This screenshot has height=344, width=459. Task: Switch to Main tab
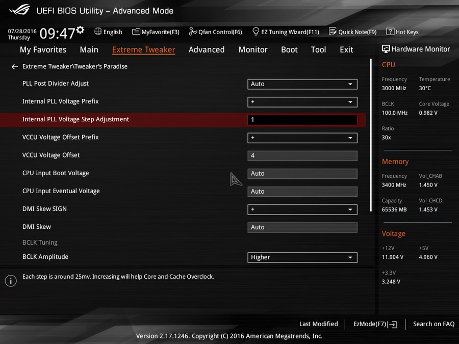click(89, 50)
